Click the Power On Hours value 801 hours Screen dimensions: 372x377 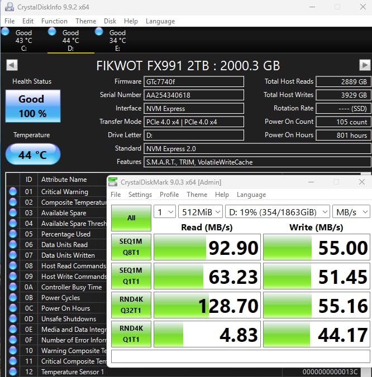point(344,135)
